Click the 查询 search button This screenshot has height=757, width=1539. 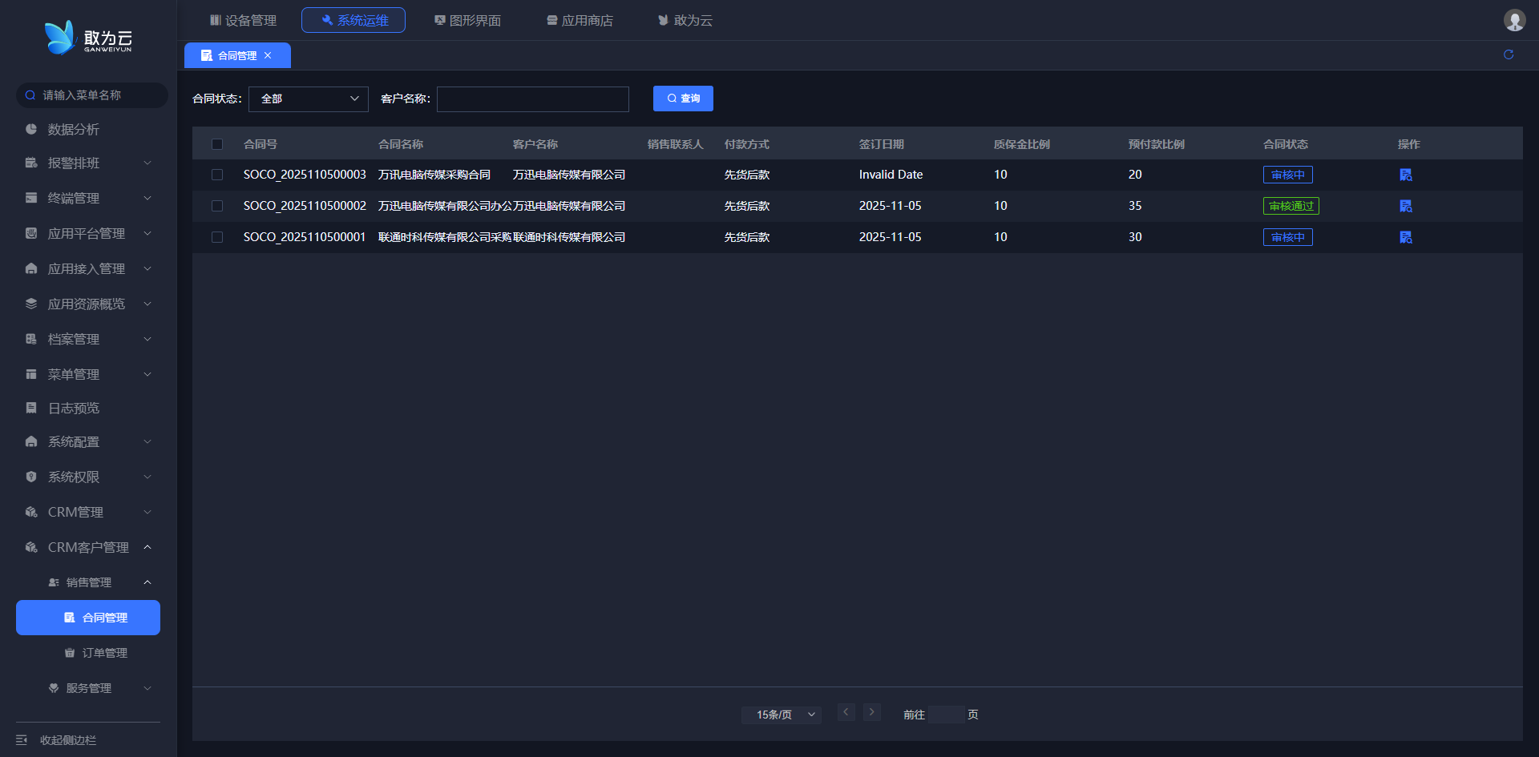(x=683, y=99)
